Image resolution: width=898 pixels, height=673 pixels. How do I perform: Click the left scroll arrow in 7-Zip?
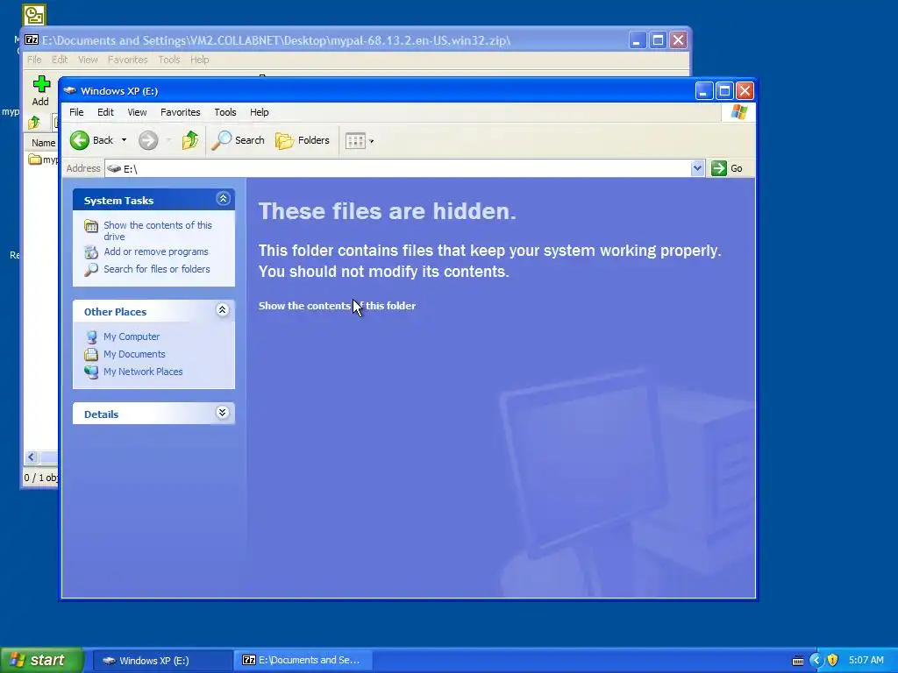[x=32, y=457]
